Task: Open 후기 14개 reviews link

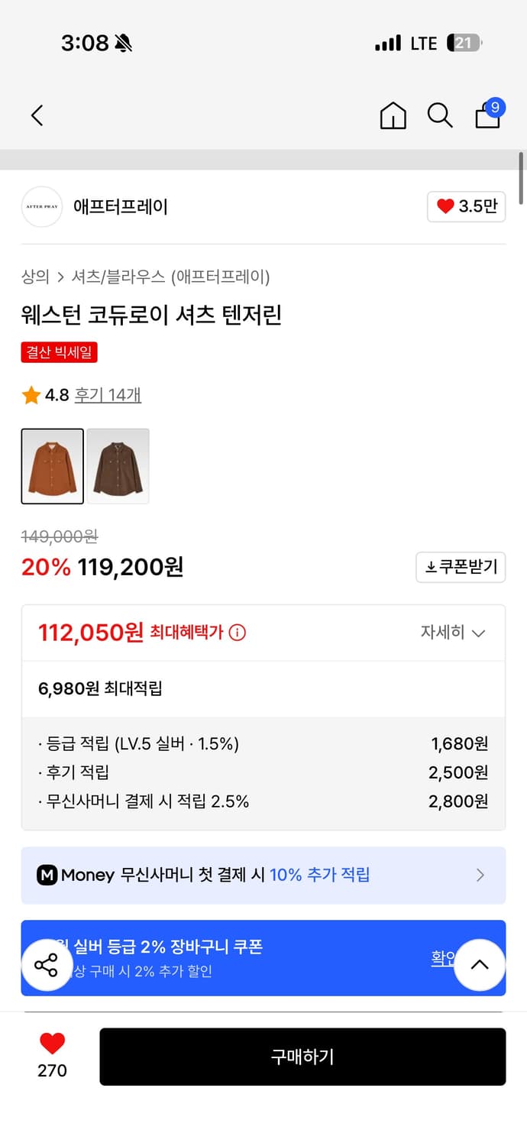Action: [108, 395]
